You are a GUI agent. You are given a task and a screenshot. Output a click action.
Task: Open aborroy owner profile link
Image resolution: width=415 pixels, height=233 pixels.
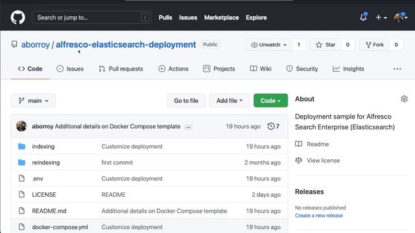point(36,45)
